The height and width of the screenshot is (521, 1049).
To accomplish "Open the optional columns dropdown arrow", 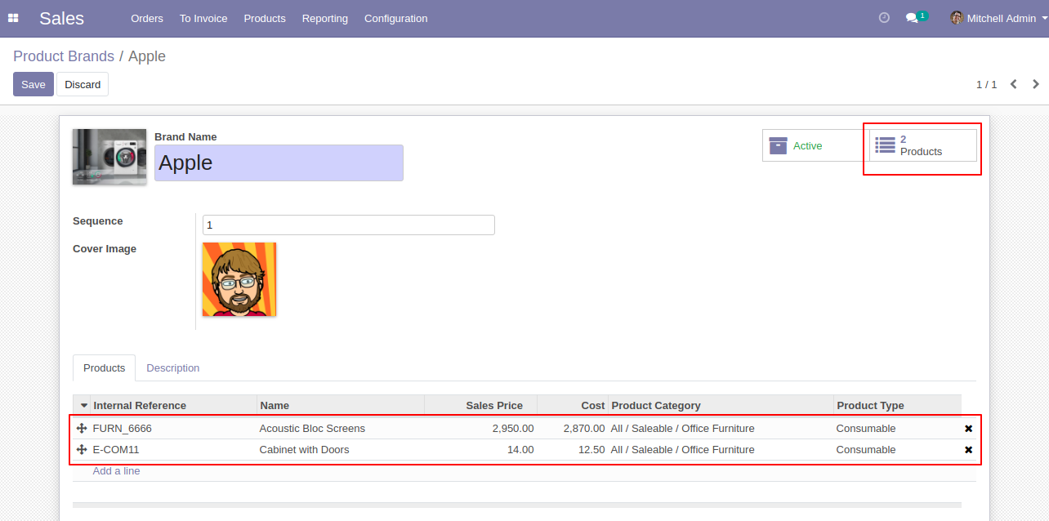I will [x=83, y=405].
